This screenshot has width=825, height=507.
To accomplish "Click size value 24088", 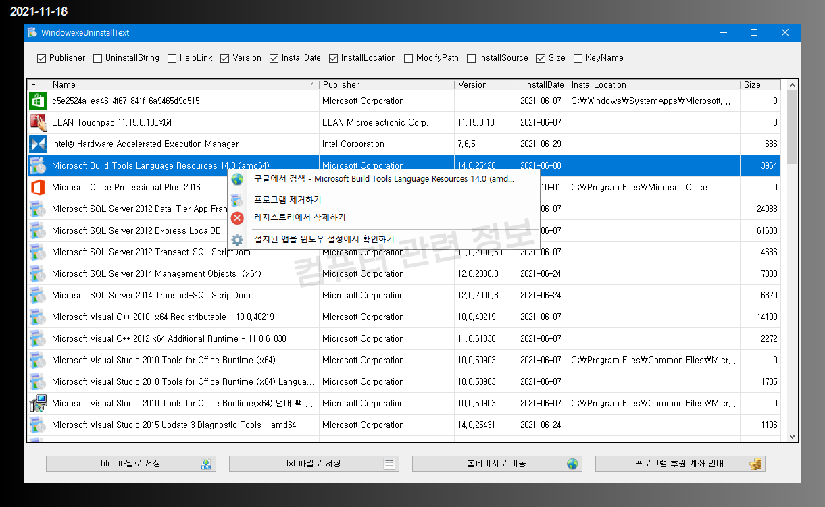I will (767, 209).
